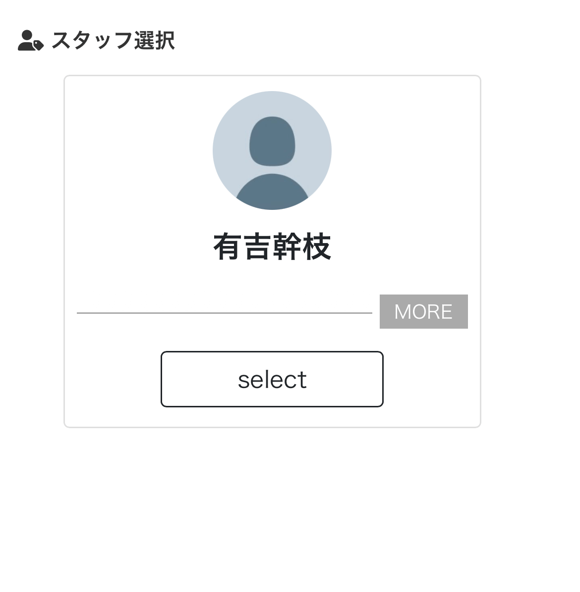Image resolution: width=580 pixels, height=592 pixels.
Task: Expand staff details using MORE
Action: click(423, 312)
